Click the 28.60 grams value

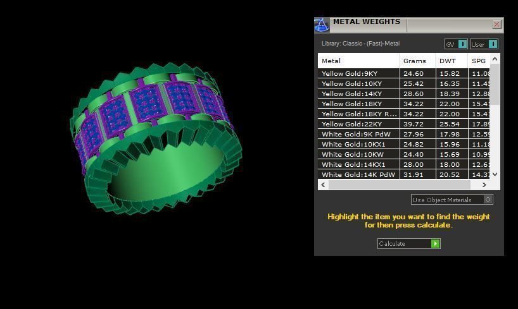pos(414,94)
